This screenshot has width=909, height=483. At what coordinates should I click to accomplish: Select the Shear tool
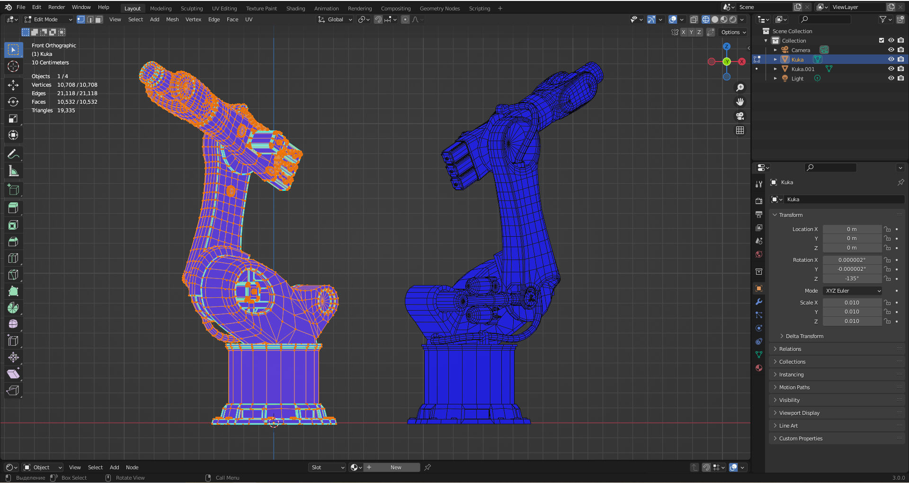pyautogui.click(x=13, y=374)
